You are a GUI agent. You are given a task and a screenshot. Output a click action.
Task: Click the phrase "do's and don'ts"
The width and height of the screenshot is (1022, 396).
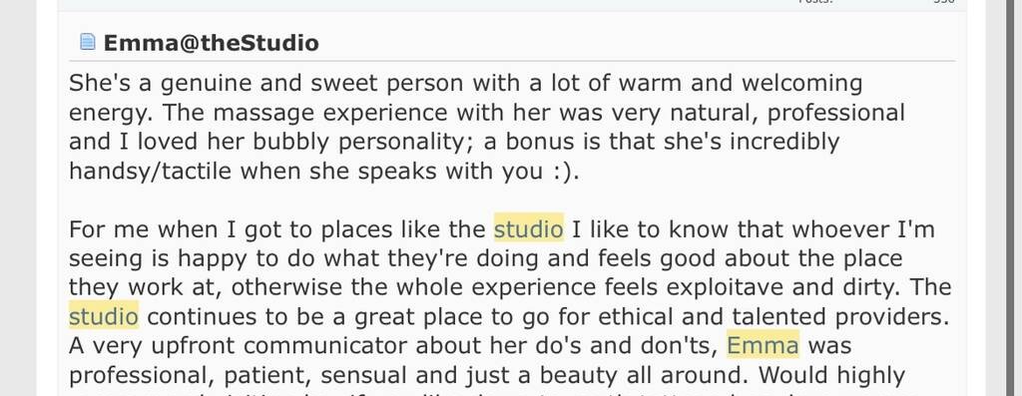point(649,345)
